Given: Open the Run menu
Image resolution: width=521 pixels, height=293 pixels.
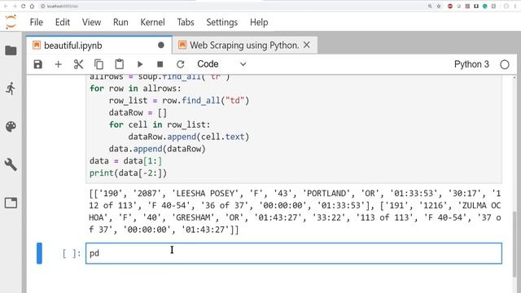Looking at the screenshot, I should tap(120, 22).
